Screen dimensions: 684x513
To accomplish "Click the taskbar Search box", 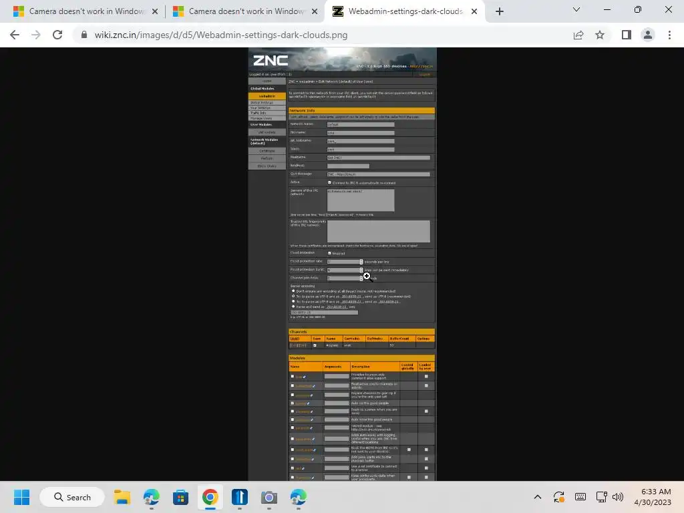I will click(72, 497).
